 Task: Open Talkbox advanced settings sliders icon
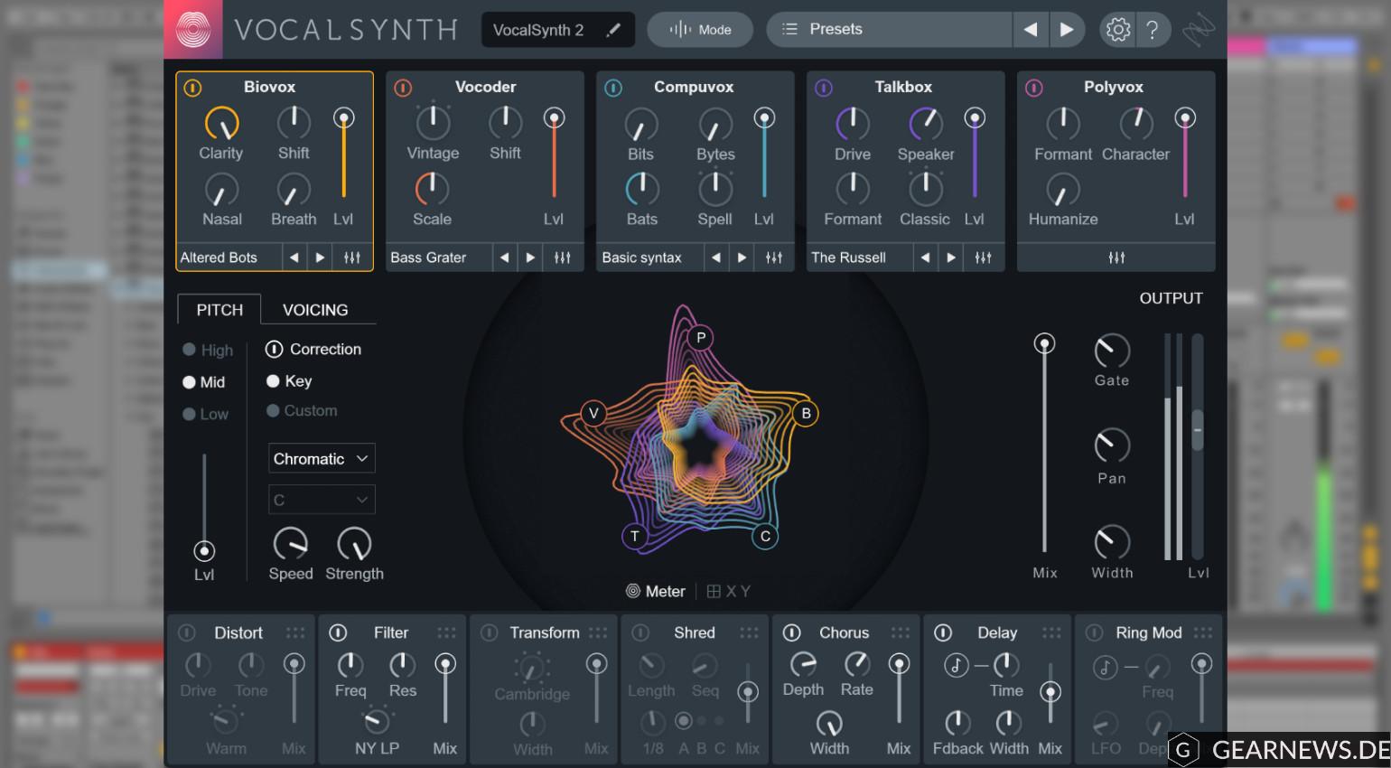point(984,258)
